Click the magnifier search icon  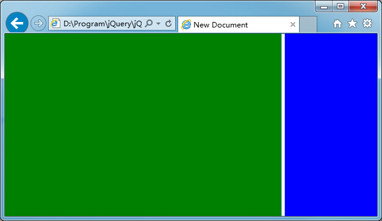pos(149,23)
